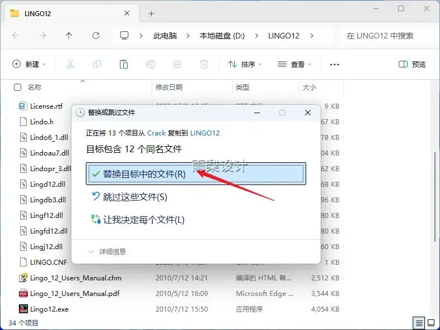Click the LINGO12 destination link in dialog
This screenshot has height=330, width=440.
(205, 133)
